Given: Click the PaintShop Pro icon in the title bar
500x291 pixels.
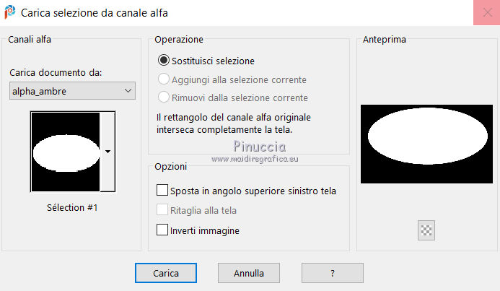Looking at the screenshot, I should pyautogui.click(x=9, y=13).
